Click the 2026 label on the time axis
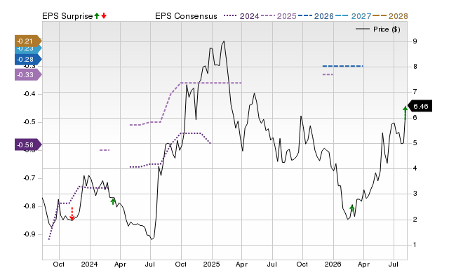Image resolution: width=449 pixels, height=268 pixels. (x=333, y=264)
